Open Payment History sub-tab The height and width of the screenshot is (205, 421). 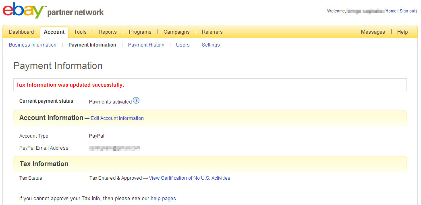coord(146,45)
